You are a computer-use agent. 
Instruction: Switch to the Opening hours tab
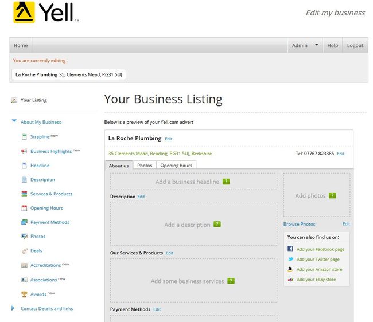[x=176, y=165]
